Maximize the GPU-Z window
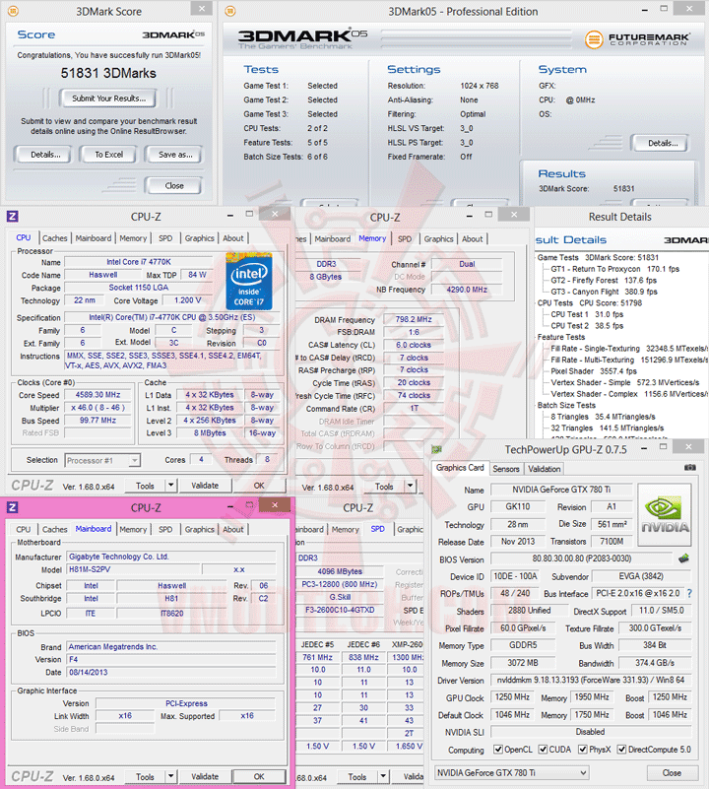The image size is (709, 789). pyautogui.click(x=664, y=446)
